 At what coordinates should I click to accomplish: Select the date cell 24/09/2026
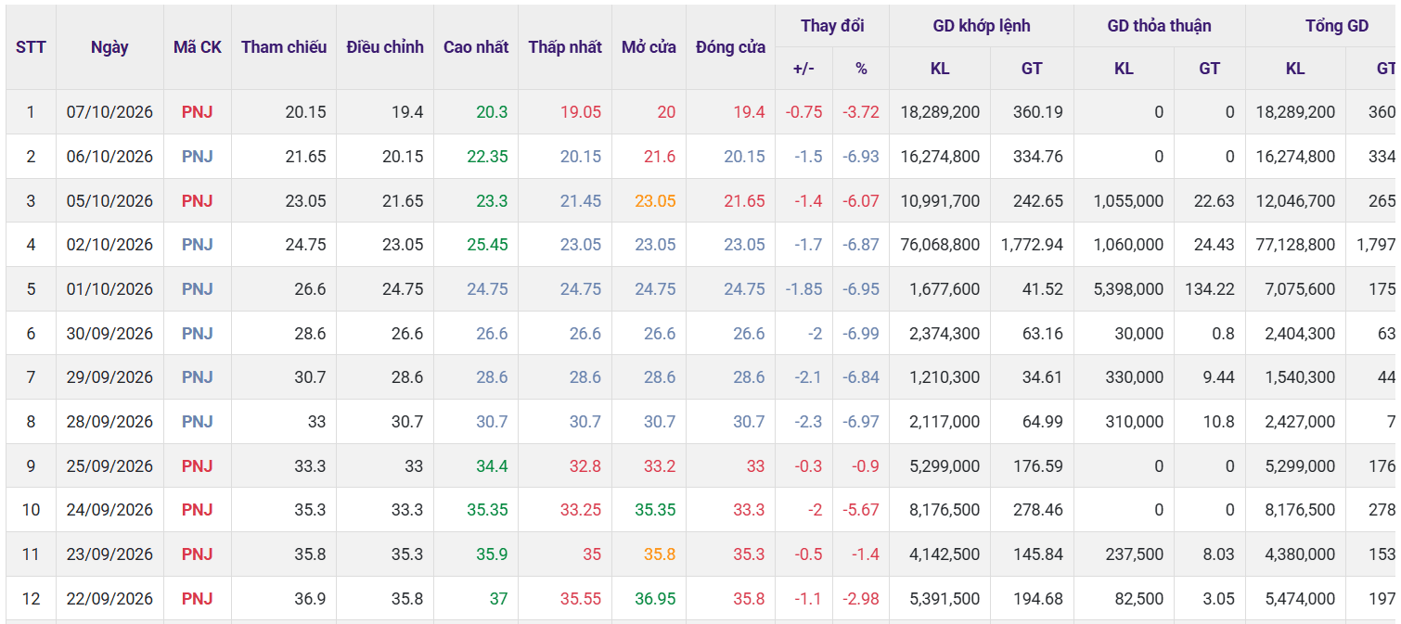109,510
